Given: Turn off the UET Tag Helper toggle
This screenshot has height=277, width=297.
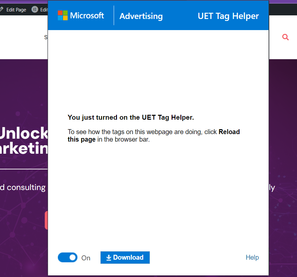Looking at the screenshot, I should pos(68,257).
